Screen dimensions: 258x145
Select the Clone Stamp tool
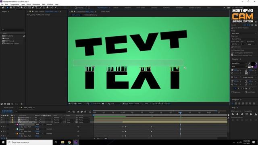coord(44,8)
